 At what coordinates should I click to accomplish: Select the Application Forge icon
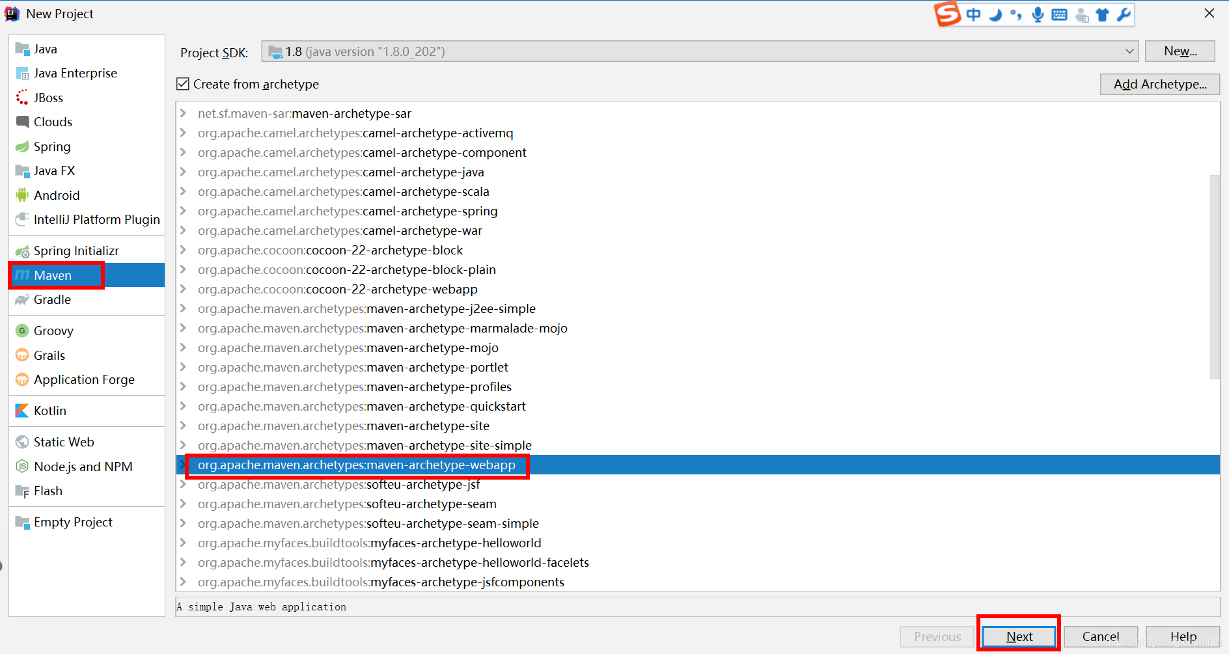point(22,379)
